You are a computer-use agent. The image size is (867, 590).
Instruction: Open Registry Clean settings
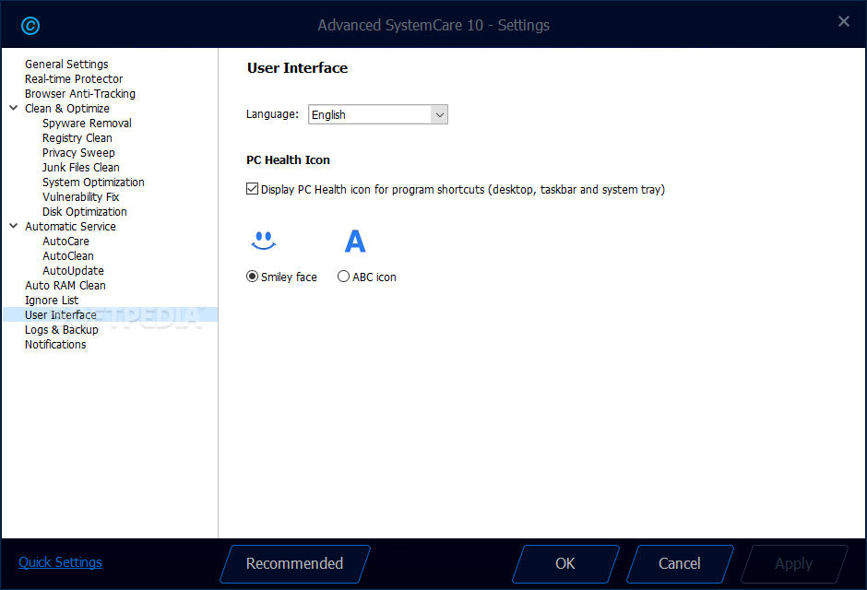pyautogui.click(x=77, y=138)
